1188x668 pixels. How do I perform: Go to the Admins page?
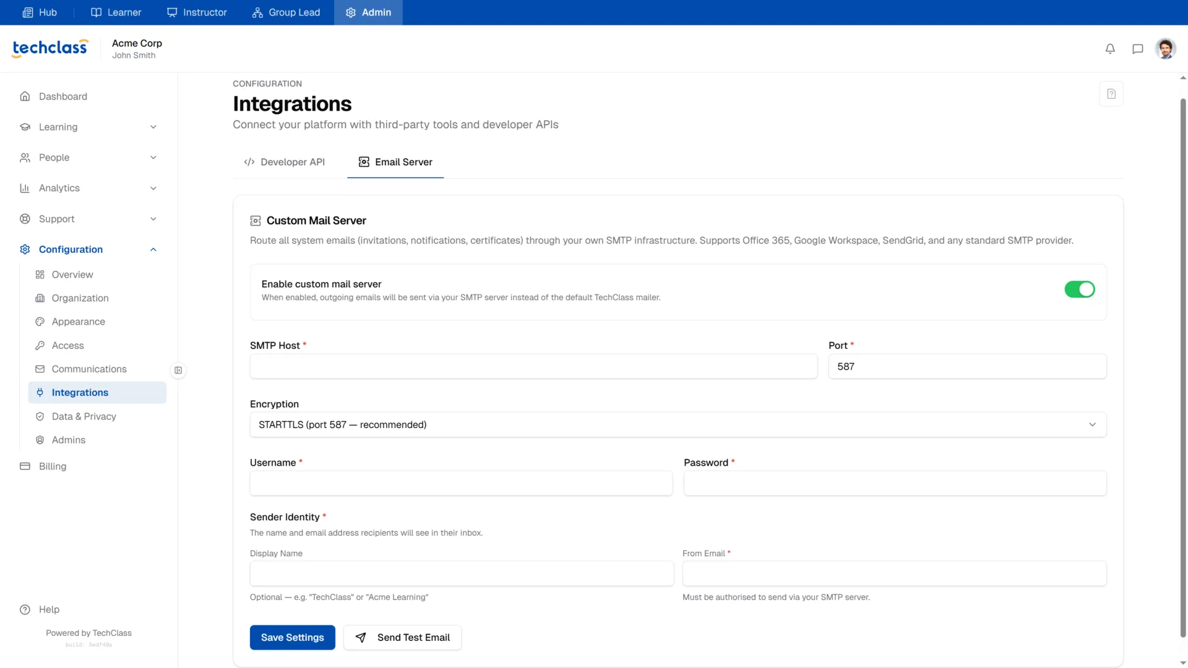97,440
